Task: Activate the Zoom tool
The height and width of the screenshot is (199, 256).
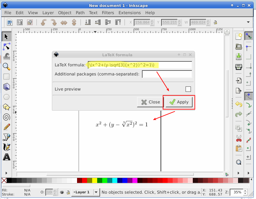Action: pyautogui.click(x=6, y=66)
